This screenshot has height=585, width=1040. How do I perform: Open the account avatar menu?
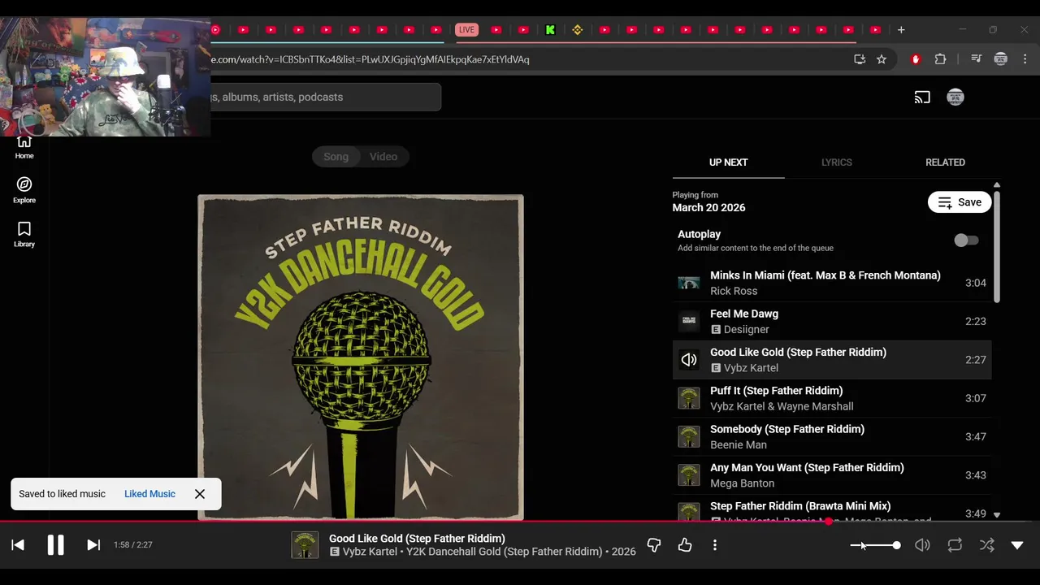point(955,97)
